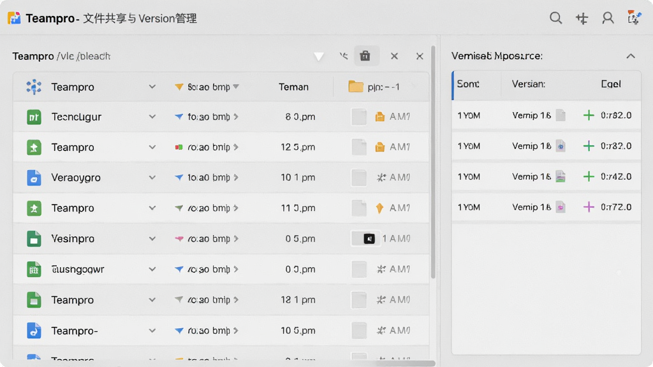The width and height of the screenshot is (653, 367).
Task: Open the bmp link in the Vesinpro row
Action: tap(213, 239)
